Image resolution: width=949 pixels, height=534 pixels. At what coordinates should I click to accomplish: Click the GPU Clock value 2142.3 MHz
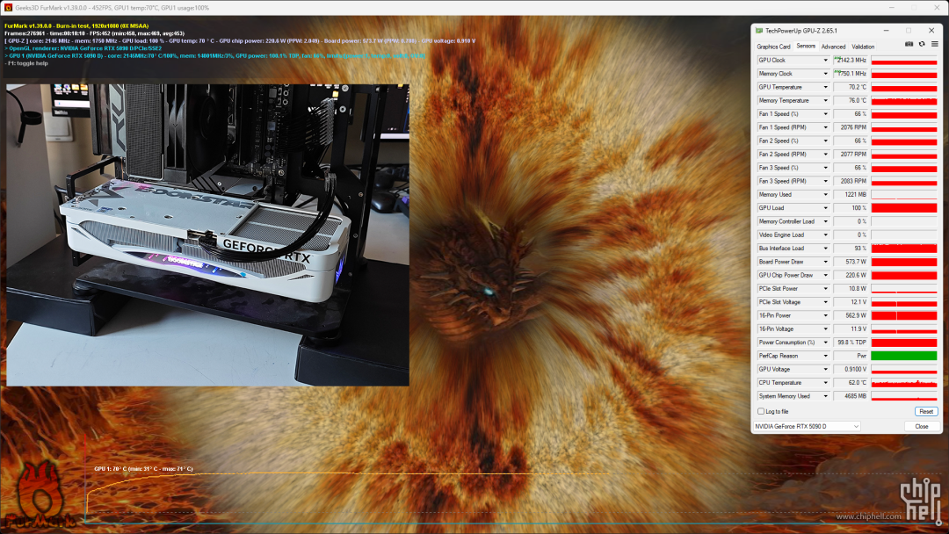coord(851,61)
